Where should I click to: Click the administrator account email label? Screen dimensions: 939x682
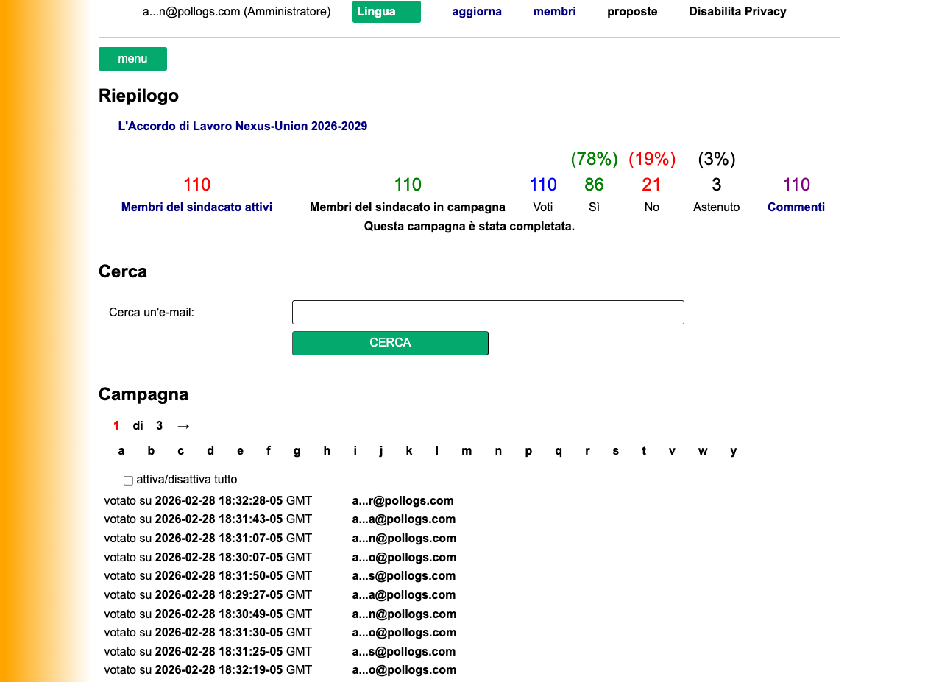coord(235,12)
